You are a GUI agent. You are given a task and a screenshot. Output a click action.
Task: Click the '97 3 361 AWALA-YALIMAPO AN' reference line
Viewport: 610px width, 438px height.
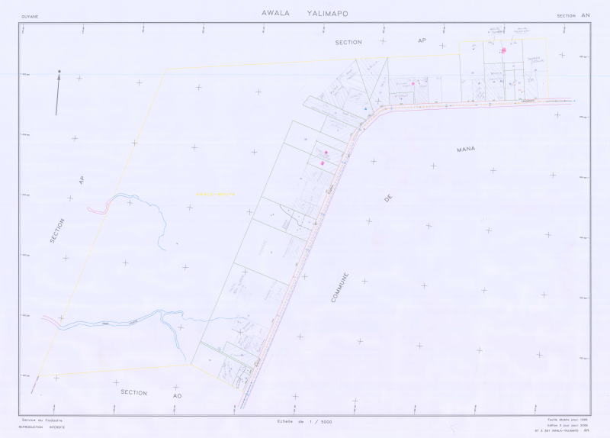pyautogui.click(x=562, y=430)
